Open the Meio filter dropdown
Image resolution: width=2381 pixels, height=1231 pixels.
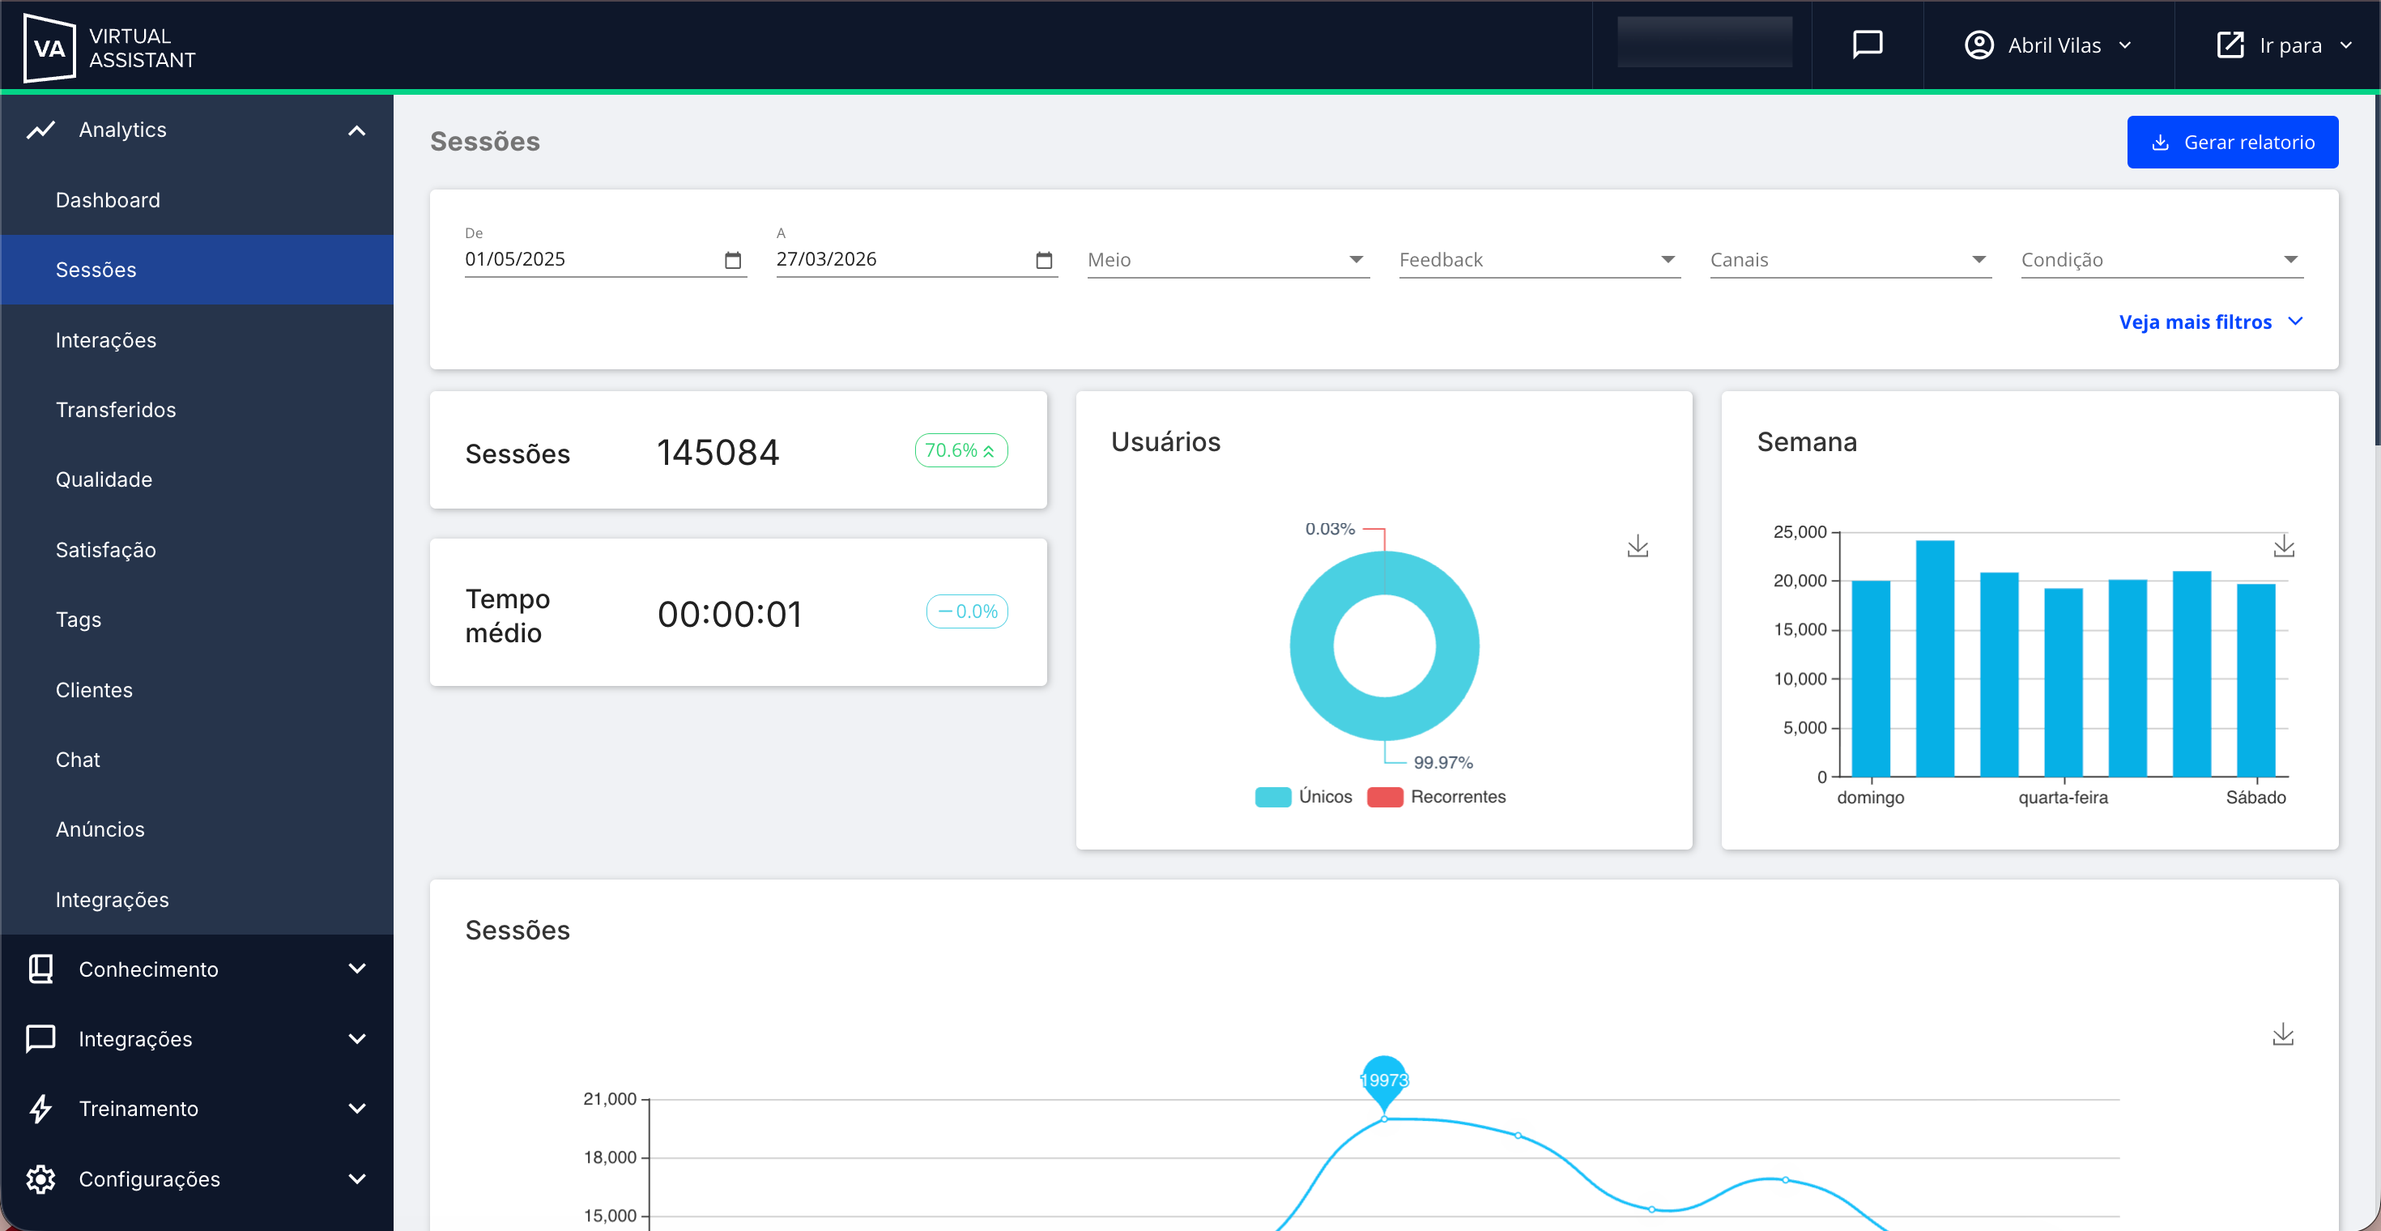(1227, 260)
